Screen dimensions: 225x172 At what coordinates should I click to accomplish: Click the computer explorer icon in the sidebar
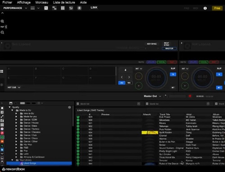click(2, 158)
